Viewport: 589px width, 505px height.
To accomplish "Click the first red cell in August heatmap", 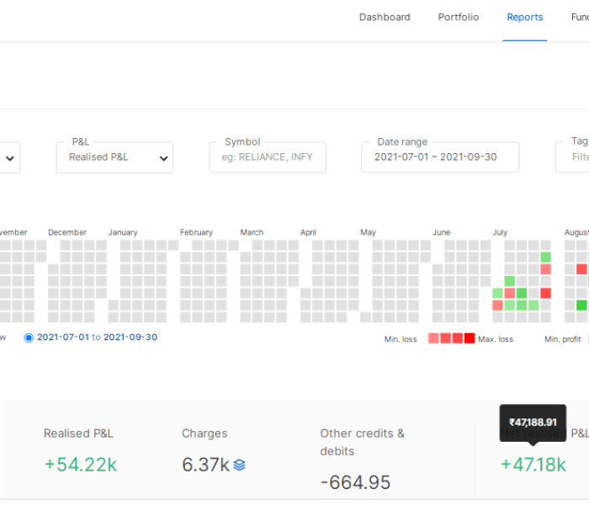I will click(x=581, y=269).
